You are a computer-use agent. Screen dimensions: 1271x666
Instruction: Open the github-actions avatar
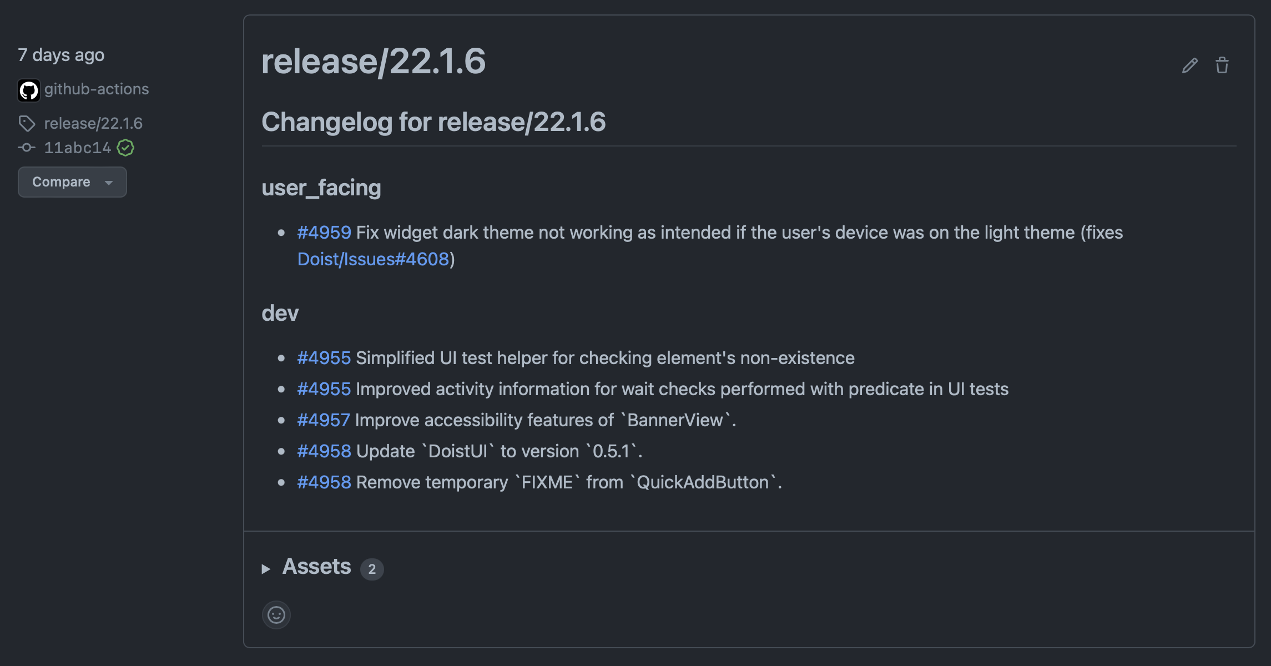click(x=28, y=90)
